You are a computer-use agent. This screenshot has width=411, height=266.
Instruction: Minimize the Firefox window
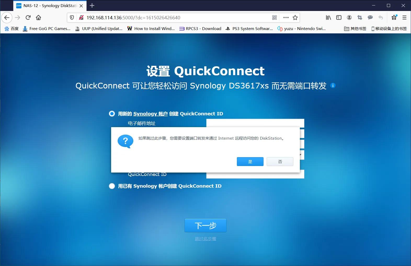[x=374, y=5]
